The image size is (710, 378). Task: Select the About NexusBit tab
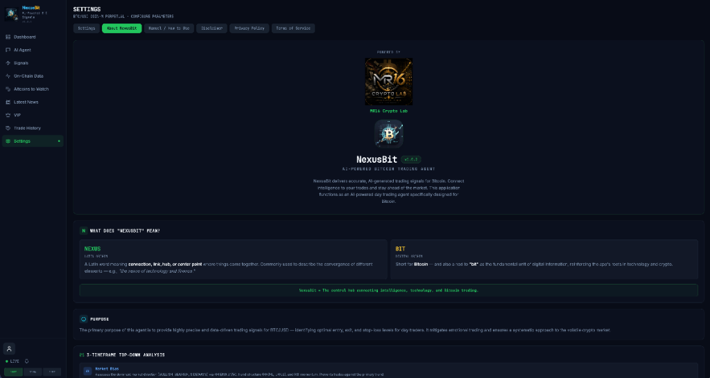(122, 28)
